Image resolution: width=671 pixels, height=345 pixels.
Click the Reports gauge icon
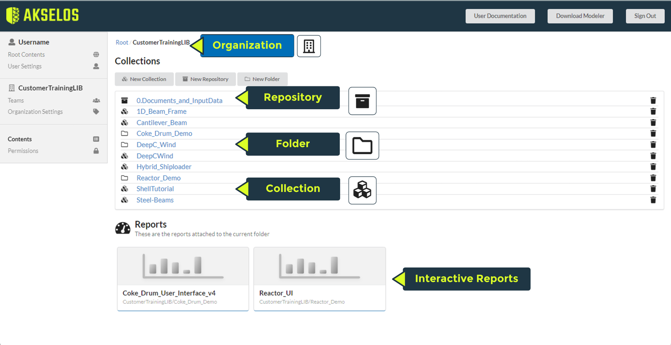pos(122,228)
